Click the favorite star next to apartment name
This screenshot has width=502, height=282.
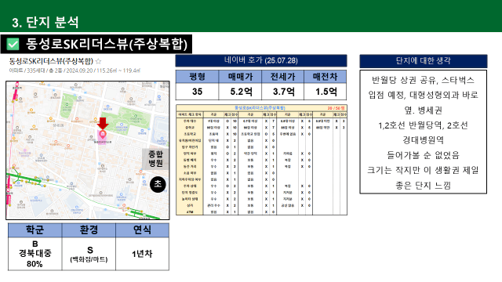[99, 61]
